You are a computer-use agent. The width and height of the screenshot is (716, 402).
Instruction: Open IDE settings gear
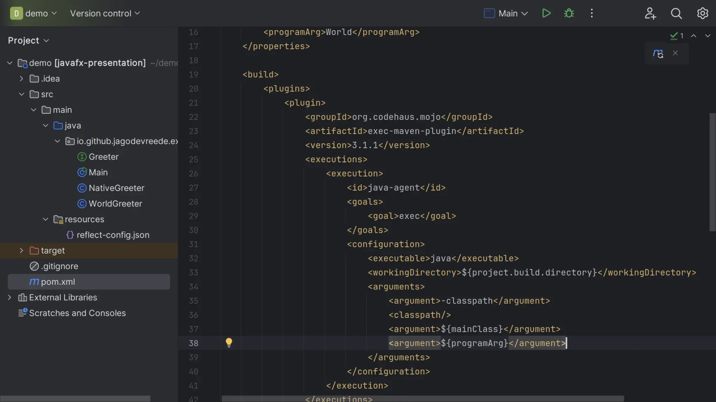(x=702, y=13)
